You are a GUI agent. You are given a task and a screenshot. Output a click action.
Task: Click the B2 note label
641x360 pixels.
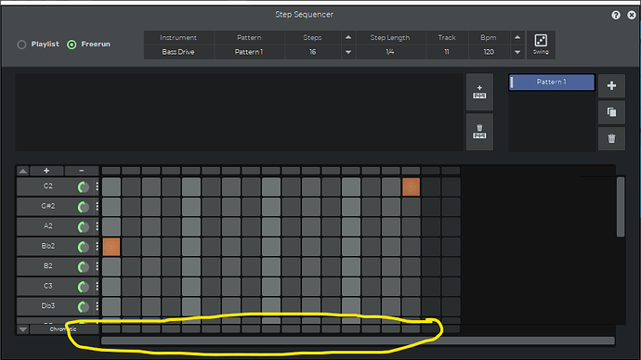point(47,266)
